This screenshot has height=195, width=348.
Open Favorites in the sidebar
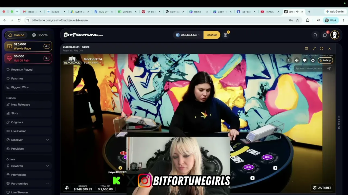[28, 79]
